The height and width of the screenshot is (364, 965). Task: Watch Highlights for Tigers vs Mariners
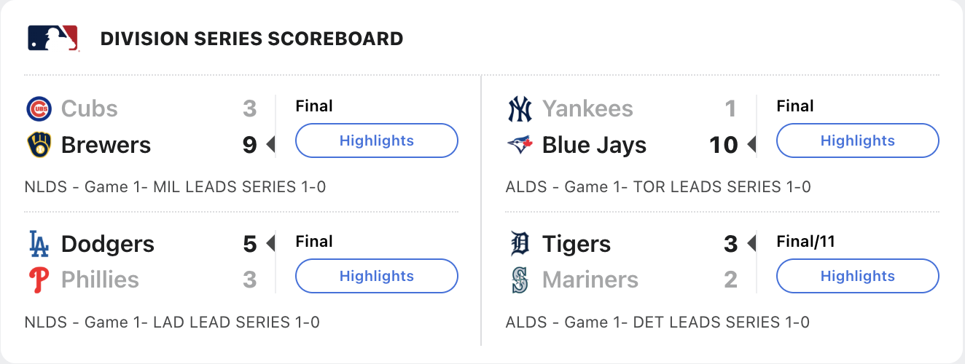click(x=857, y=276)
